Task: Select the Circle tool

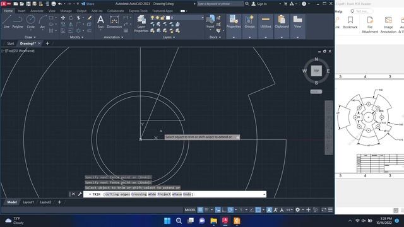Action: (31, 21)
